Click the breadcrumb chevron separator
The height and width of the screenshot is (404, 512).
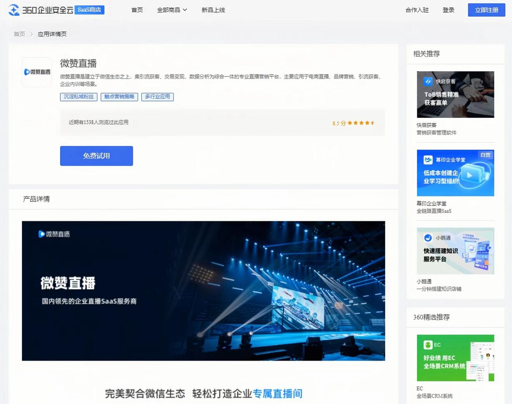click(31, 34)
